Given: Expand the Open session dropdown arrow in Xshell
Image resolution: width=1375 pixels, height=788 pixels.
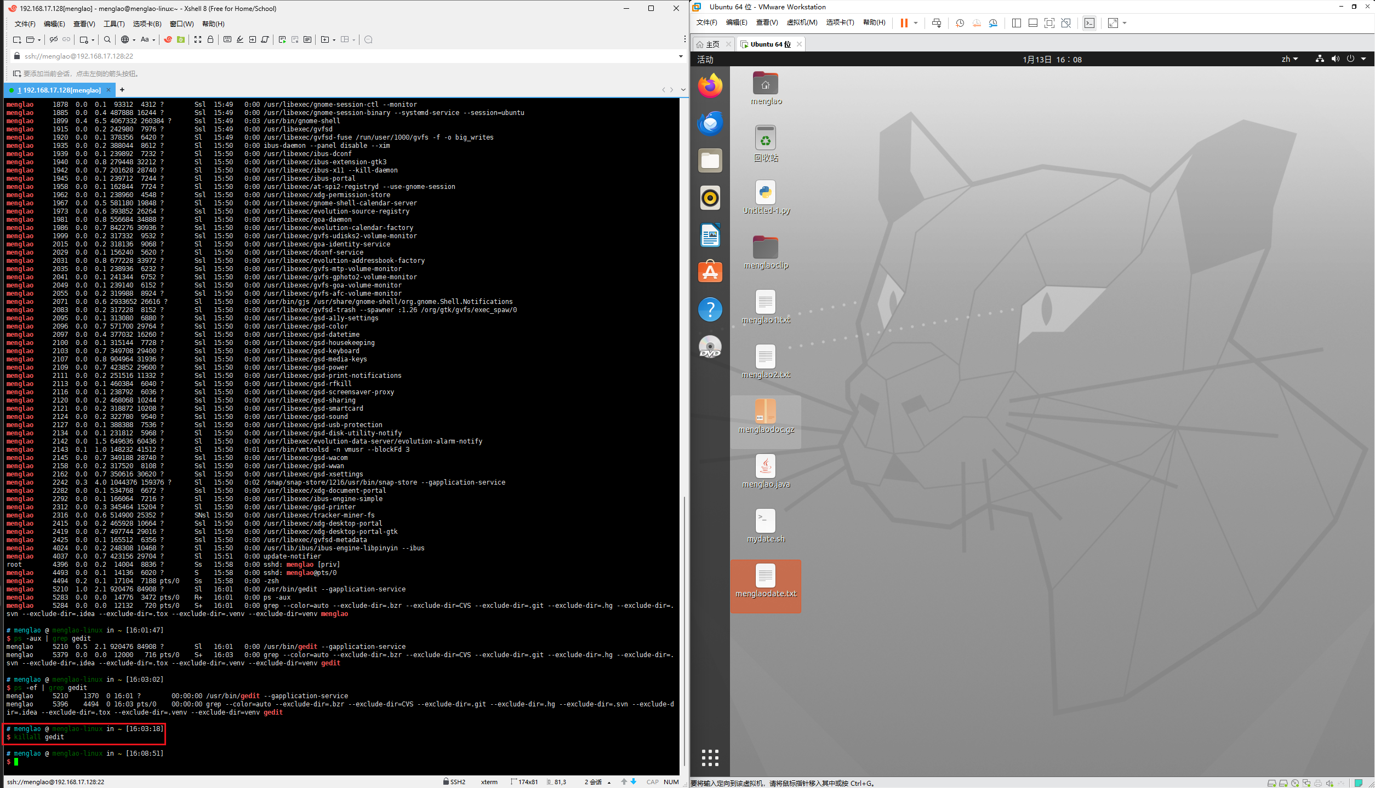Looking at the screenshot, I should tap(39, 40).
